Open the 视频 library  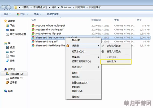(10, 47)
